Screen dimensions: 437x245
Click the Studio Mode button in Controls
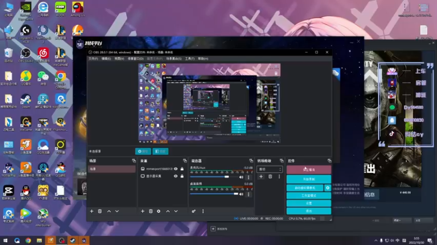(309, 195)
